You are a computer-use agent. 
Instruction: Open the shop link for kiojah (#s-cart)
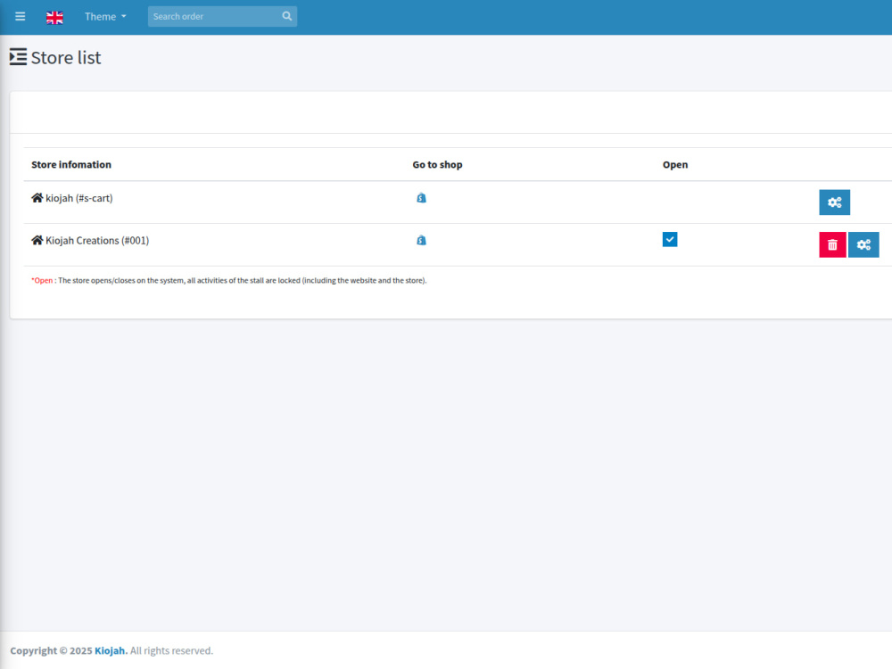point(421,198)
